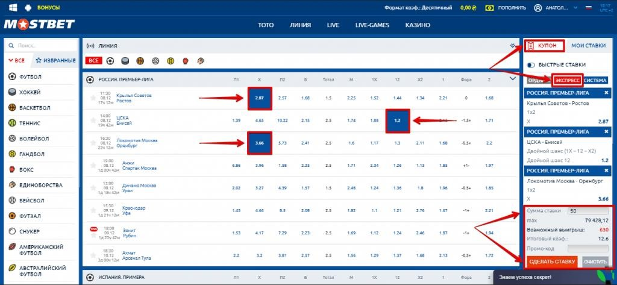Open the Мои ставки tab
617x285 pixels.
pyautogui.click(x=588, y=46)
